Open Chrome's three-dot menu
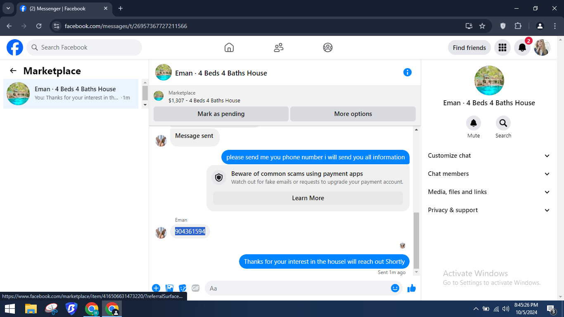 click(x=555, y=26)
